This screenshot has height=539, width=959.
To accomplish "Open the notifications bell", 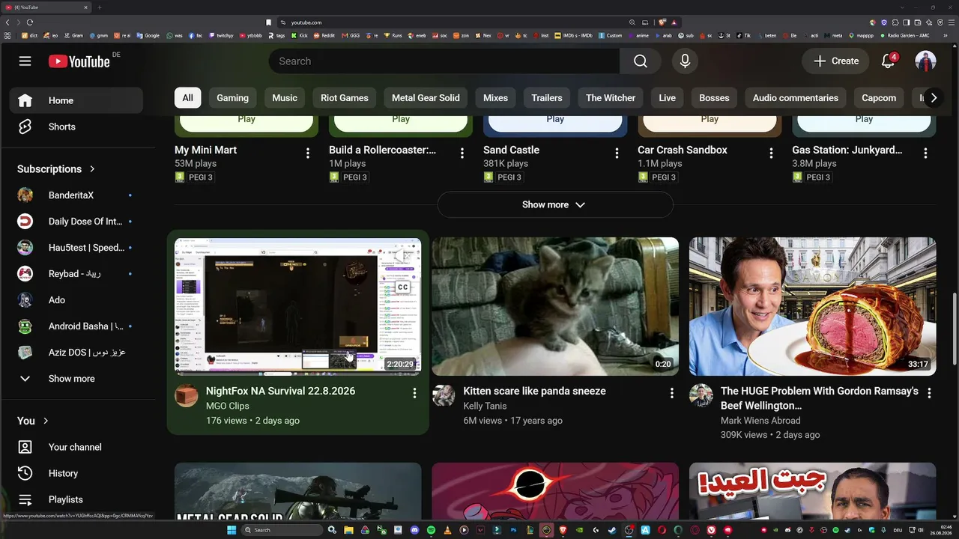I will point(889,61).
